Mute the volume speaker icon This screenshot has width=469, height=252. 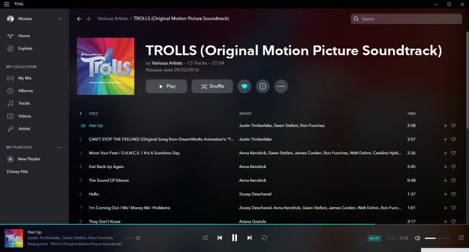(417, 238)
